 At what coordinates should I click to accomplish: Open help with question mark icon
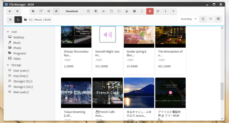click(x=173, y=11)
